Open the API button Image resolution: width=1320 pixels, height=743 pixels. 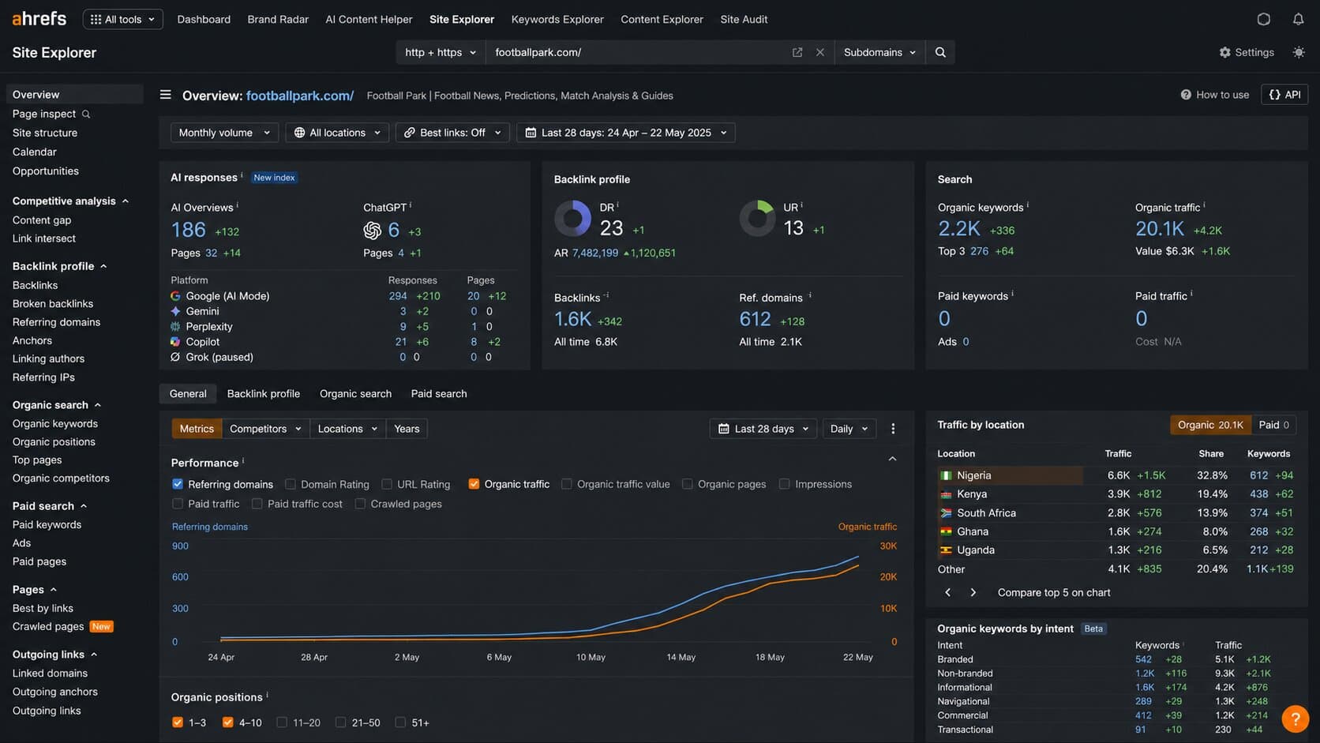1284,95
